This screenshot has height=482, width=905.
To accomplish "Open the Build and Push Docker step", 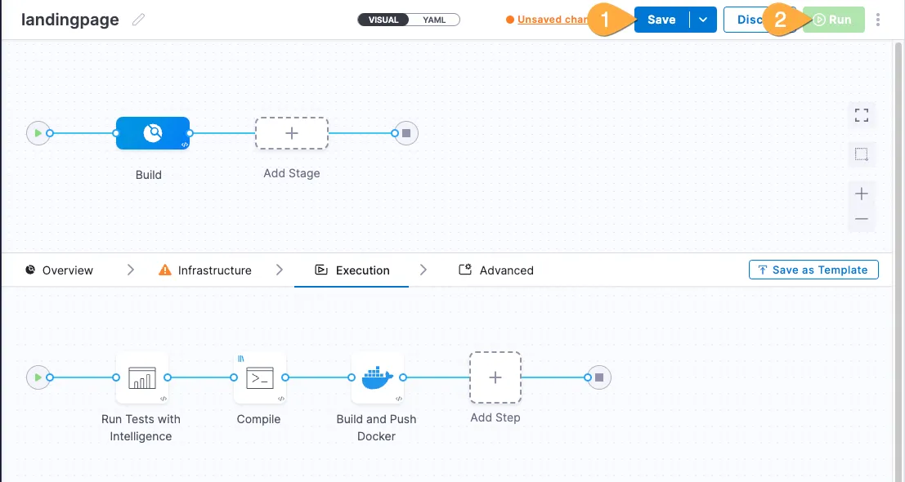I will point(377,378).
